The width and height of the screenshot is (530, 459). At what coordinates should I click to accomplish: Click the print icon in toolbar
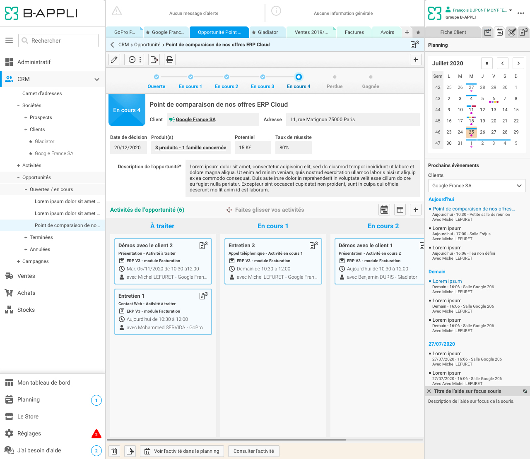pos(169,60)
